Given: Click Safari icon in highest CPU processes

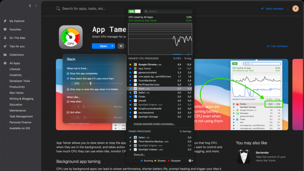Looking at the screenshot, I should 135,92.
